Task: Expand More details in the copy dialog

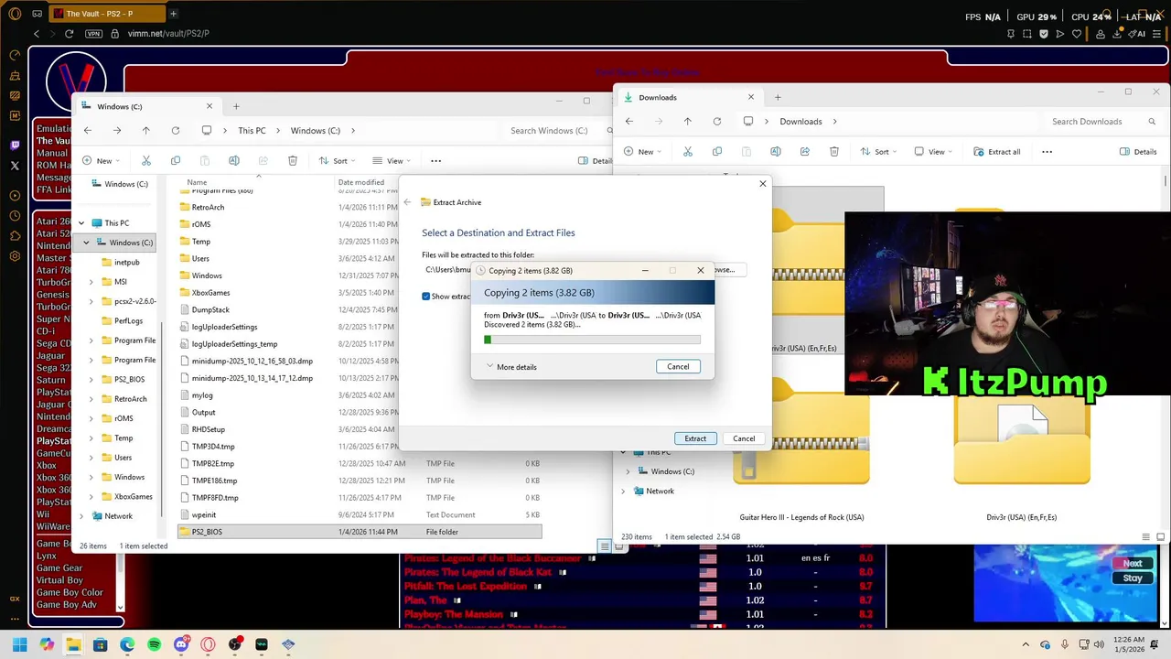Action: click(x=511, y=367)
